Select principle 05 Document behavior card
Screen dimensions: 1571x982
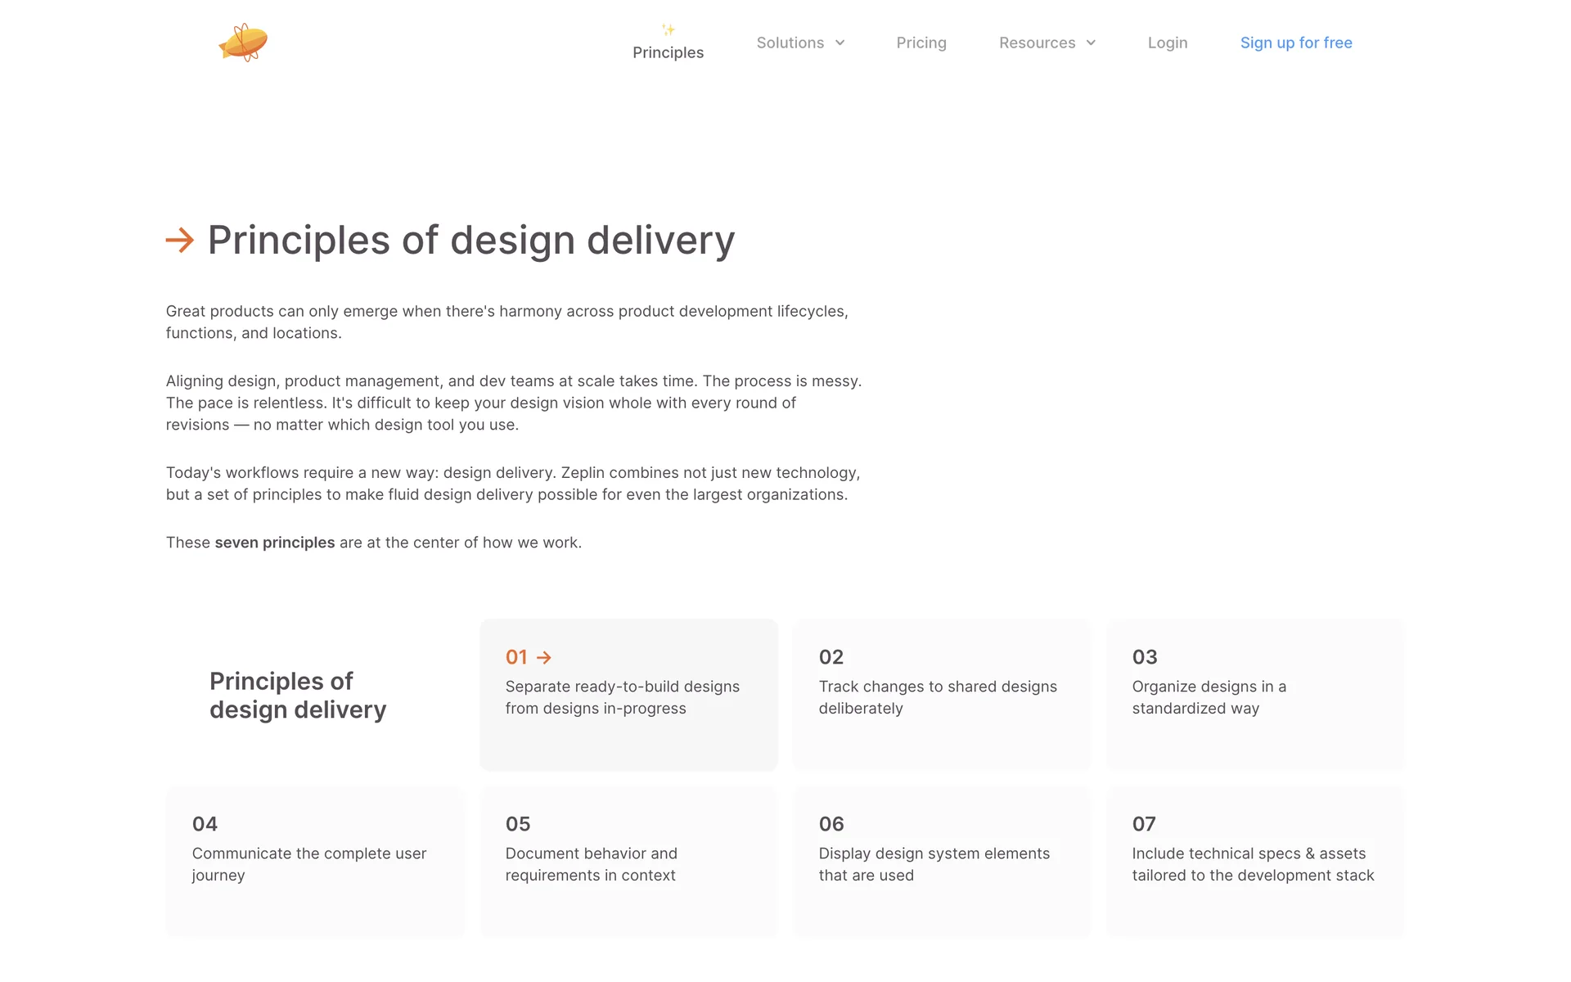click(628, 862)
